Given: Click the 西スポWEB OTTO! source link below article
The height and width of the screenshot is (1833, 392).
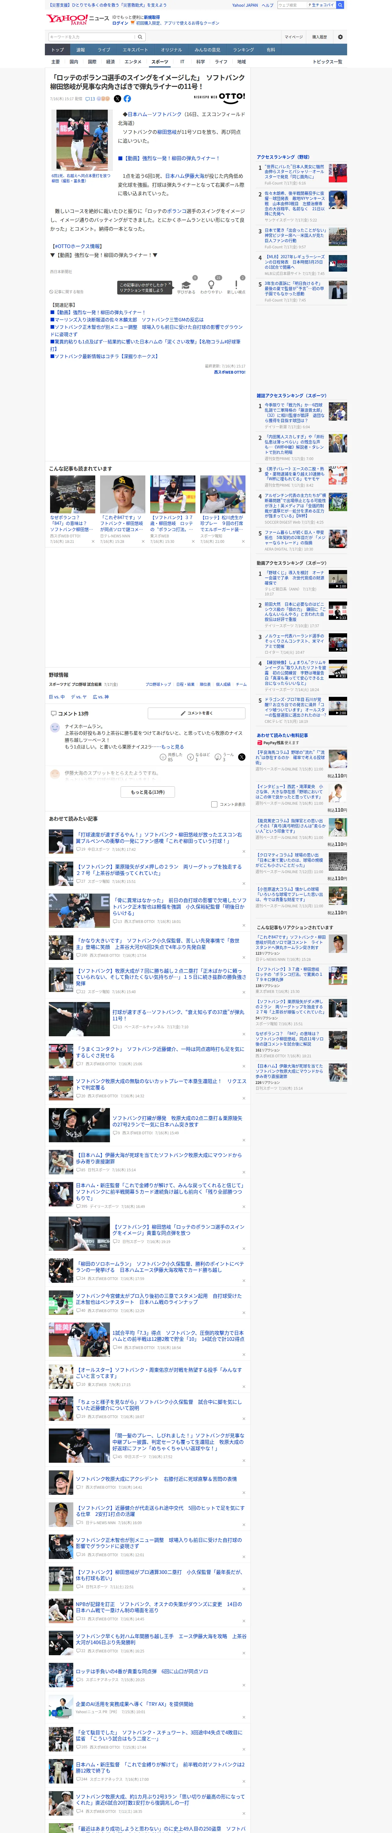Looking at the screenshot, I should [230, 372].
